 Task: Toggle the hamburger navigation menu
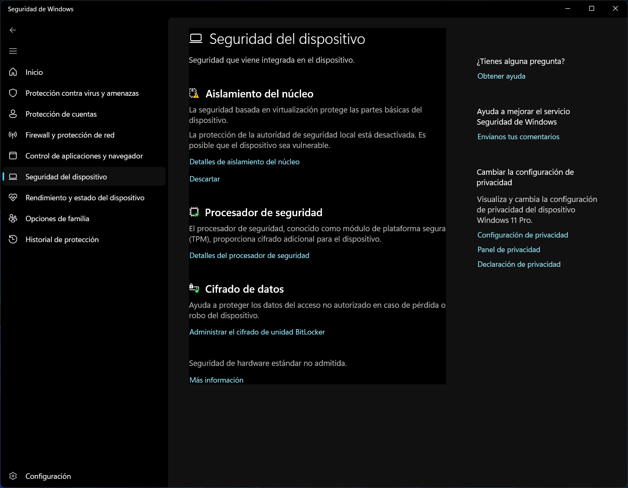[x=13, y=51]
